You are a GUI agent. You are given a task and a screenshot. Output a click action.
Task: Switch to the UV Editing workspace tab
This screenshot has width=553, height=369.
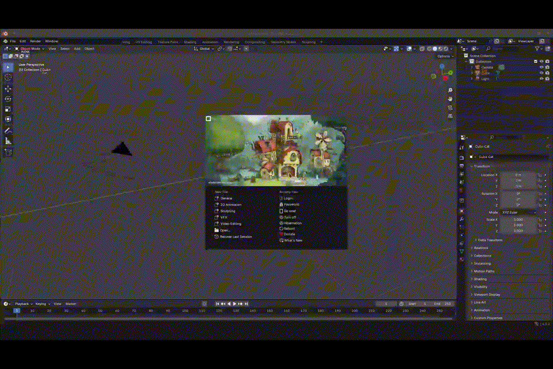(x=143, y=42)
